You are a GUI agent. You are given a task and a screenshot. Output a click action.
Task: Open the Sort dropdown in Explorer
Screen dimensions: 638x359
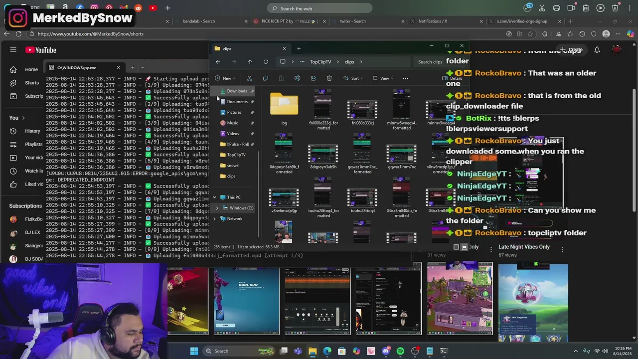[353, 78]
